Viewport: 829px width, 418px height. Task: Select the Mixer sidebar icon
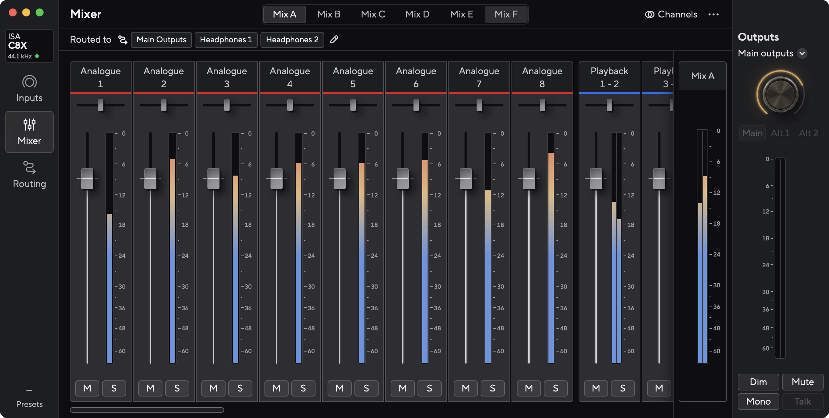coord(30,125)
